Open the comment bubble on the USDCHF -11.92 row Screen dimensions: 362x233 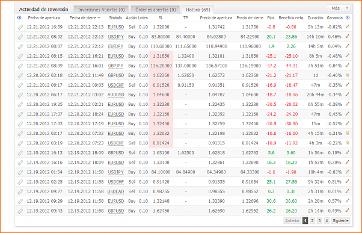(348, 143)
